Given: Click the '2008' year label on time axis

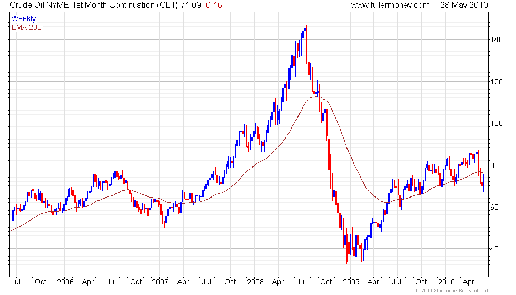Looking at the screenshot, I should [255, 282].
